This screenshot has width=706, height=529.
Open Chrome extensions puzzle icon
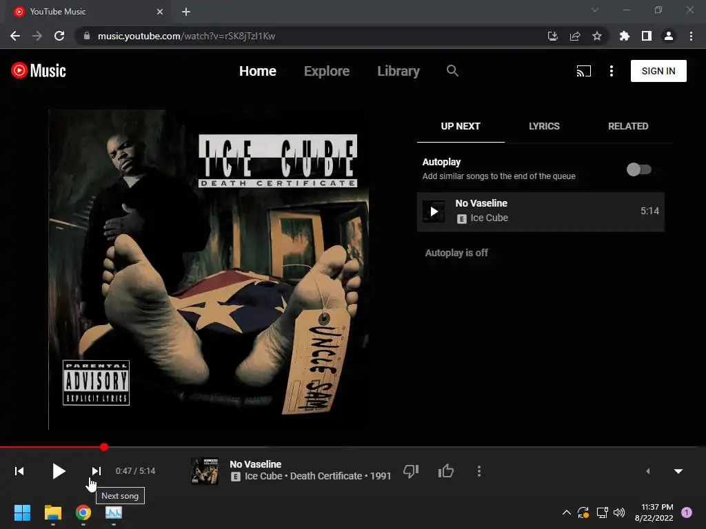click(625, 36)
